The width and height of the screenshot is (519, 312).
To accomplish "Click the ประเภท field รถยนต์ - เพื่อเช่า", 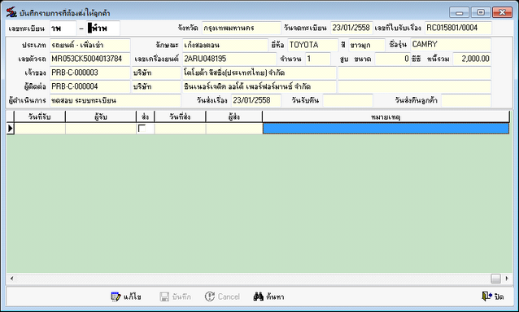I will (90, 45).
